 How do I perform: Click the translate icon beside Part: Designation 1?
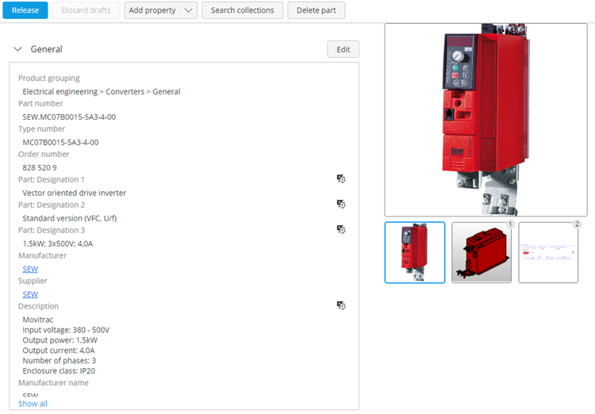coord(341,178)
